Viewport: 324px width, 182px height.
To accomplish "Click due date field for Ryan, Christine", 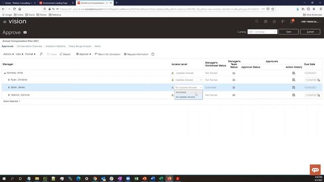I will pos(310,80).
